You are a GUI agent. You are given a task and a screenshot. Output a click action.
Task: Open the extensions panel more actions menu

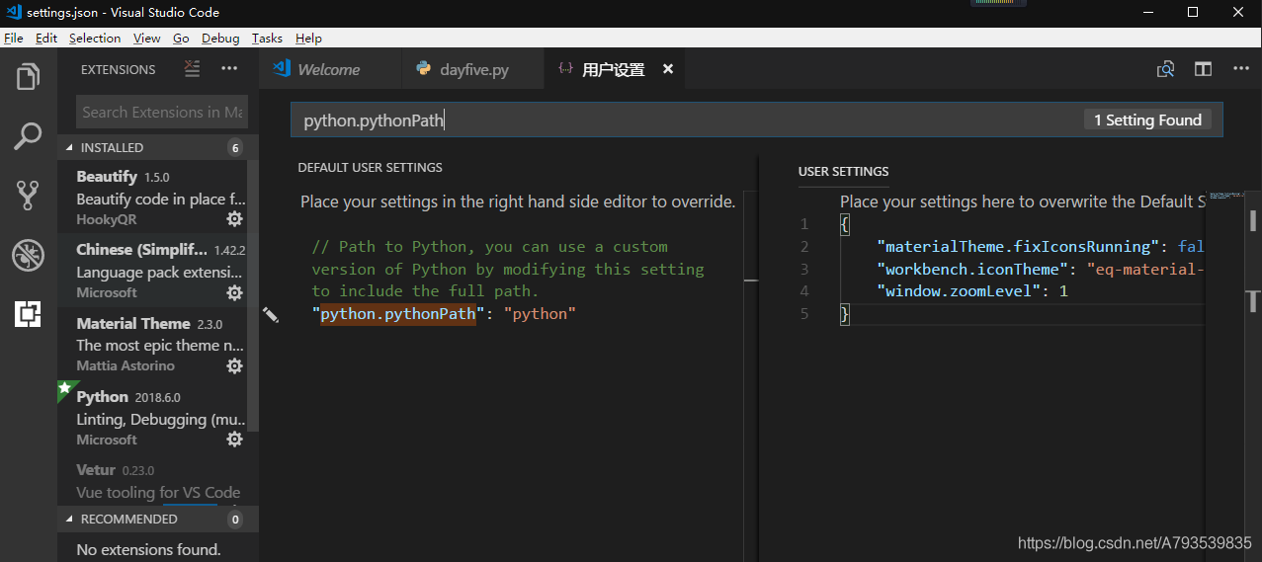coord(229,69)
